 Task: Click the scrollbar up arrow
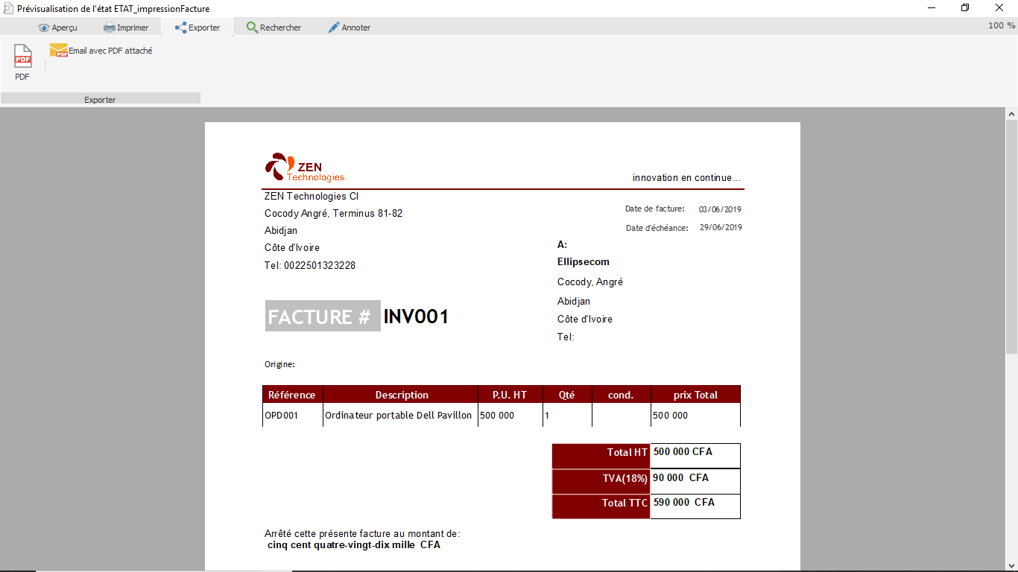[x=1011, y=114]
